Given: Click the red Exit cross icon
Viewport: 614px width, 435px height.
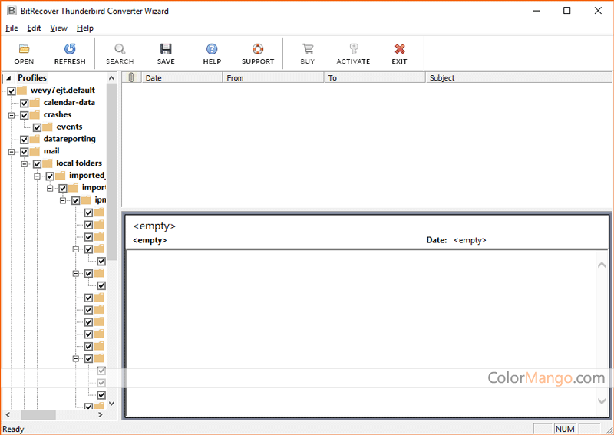Looking at the screenshot, I should 399,49.
